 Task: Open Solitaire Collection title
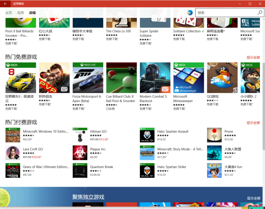[187, 31]
